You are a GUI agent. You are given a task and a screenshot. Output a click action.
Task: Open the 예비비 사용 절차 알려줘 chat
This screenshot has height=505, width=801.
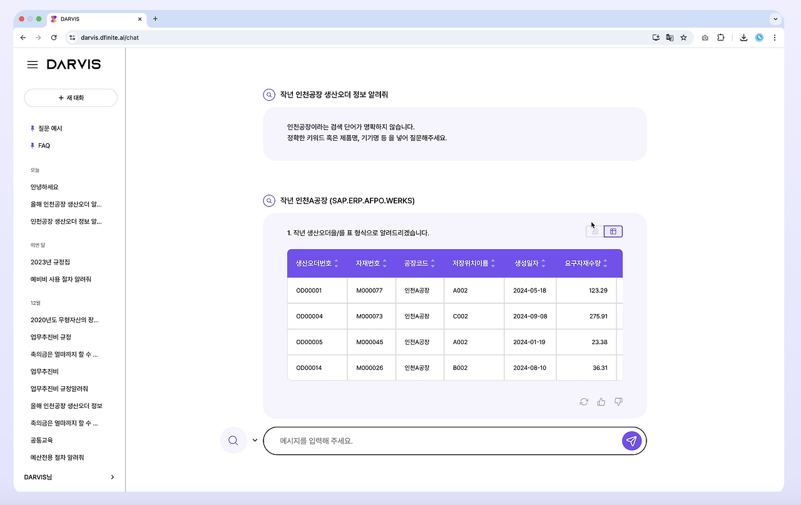tap(61, 279)
